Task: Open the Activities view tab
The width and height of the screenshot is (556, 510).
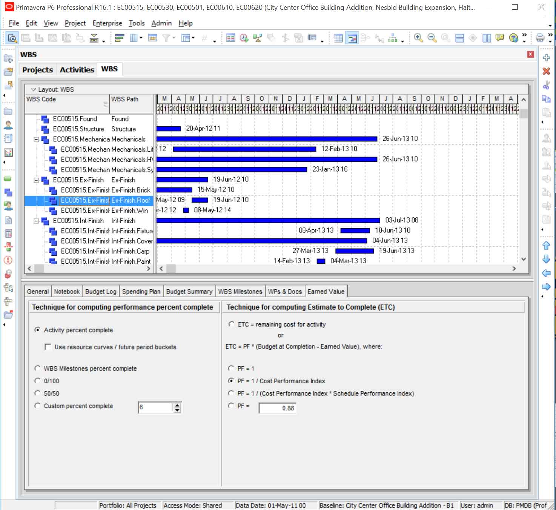Action: [x=77, y=70]
